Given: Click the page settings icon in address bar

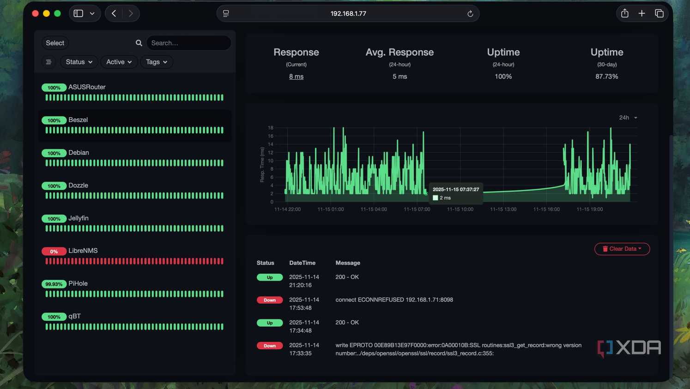Looking at the screenshot, I should click(x=226, y=13).
